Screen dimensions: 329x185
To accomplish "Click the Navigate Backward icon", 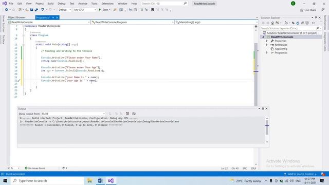I will click(7, 10).
